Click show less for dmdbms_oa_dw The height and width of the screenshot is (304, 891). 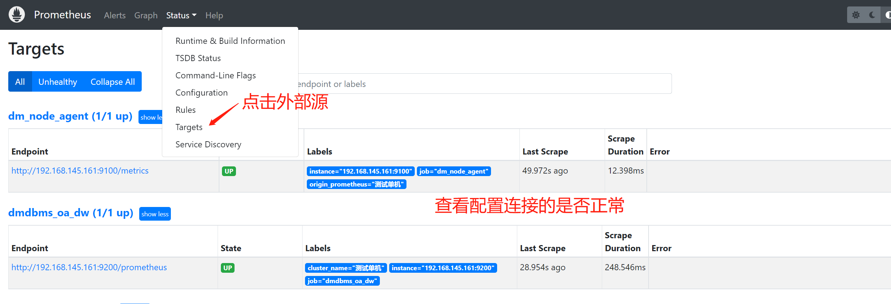pos(155,214)
